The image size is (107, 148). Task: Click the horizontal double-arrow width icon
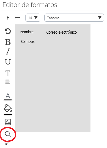[x=17, y=17]
